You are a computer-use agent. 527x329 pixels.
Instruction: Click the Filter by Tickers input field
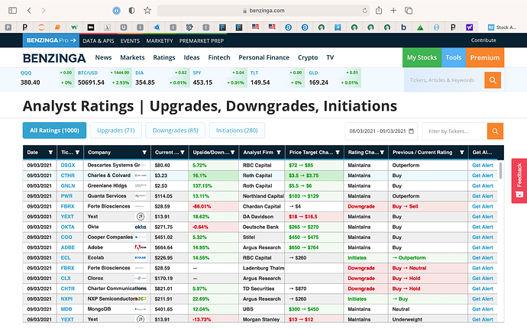pyautogui.click(x=454, y=131)
